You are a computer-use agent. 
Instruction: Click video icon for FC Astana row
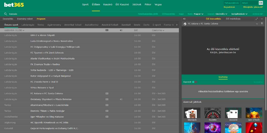pyautogui.click(x=107, y=93)
